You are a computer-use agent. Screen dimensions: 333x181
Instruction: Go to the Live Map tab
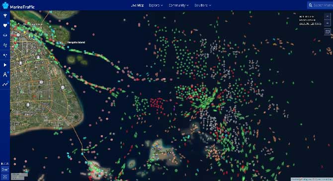tap(137, 5)
